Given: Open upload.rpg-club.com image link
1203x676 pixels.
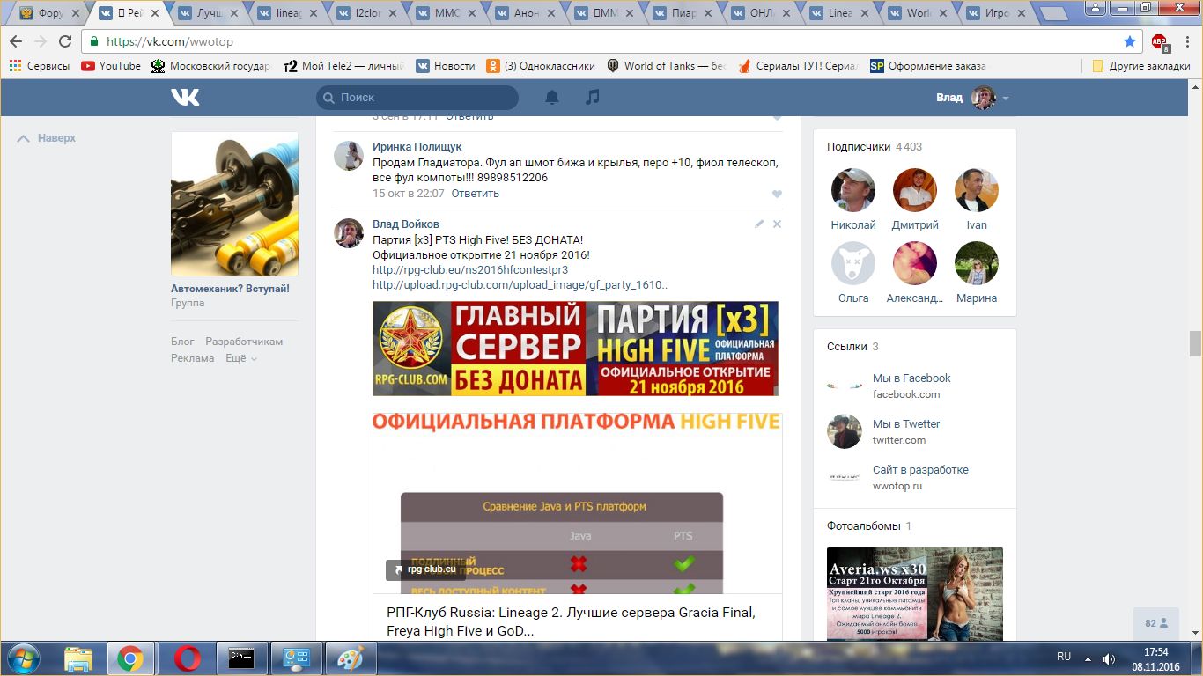Looking at the screenshot, I should (520, 285).
